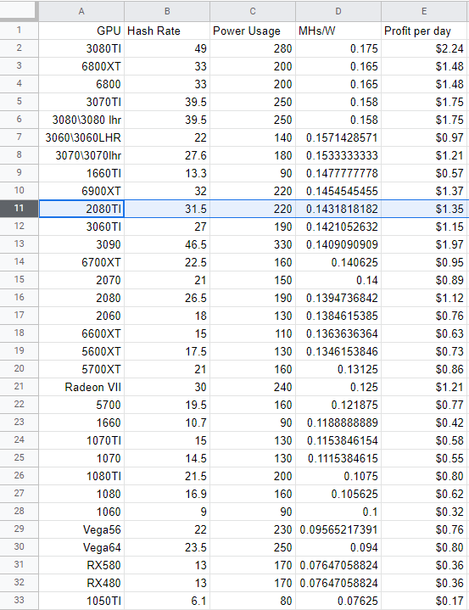This screenshot has width=469, height=610.
Task: Click the 2080TI cell
Action: click(x=81, y=209)
